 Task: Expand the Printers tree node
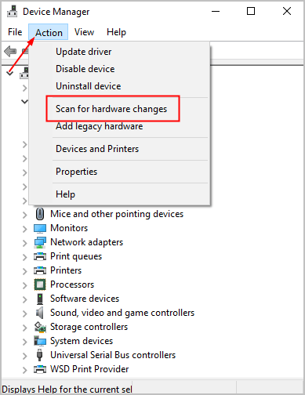pyautogui.click(x=24, y=271)
